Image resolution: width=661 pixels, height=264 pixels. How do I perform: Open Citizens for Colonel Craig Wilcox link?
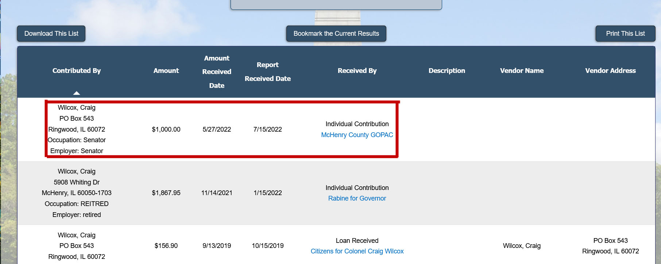pyautogui.click(x=357, y=251)
